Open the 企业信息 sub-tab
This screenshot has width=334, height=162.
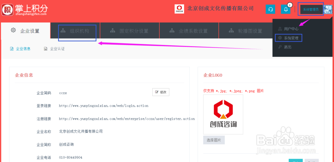coord(23,49)
